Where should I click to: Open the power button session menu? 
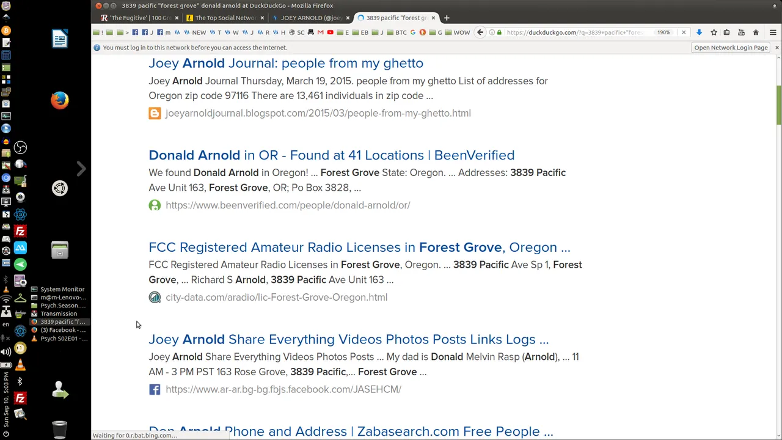click(x=6, y=435)
